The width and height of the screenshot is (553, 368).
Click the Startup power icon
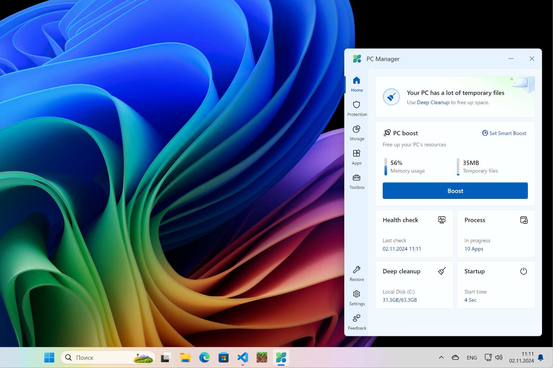[524, 271]
